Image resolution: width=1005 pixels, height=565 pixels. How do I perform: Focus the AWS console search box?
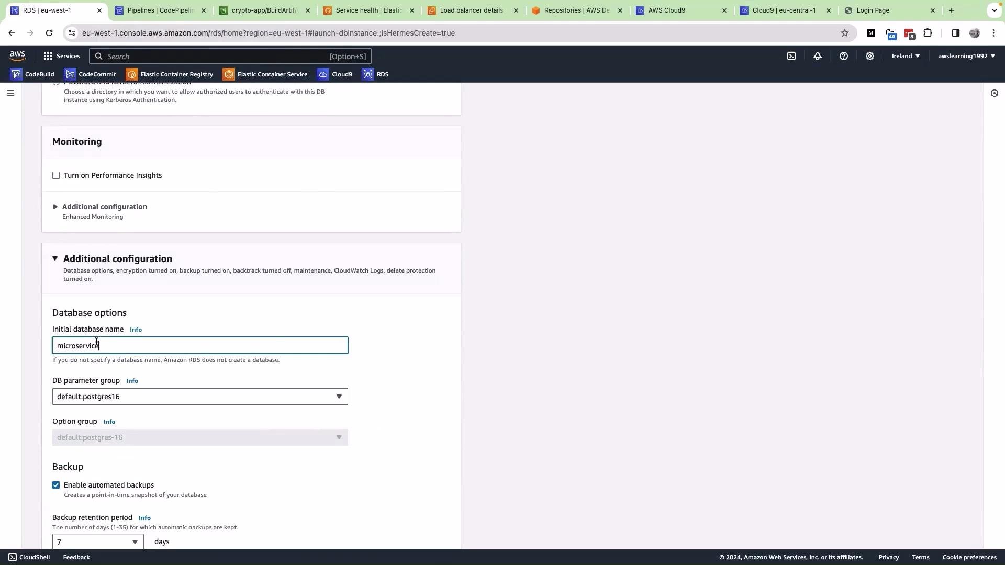230,56
